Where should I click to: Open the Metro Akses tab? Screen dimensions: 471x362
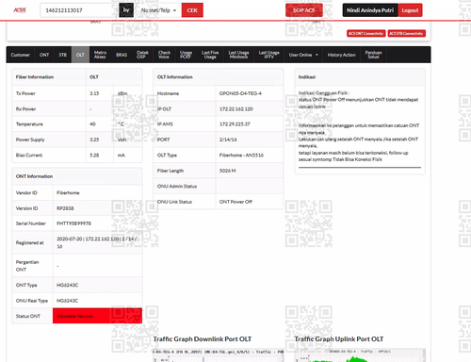point(100,55)
